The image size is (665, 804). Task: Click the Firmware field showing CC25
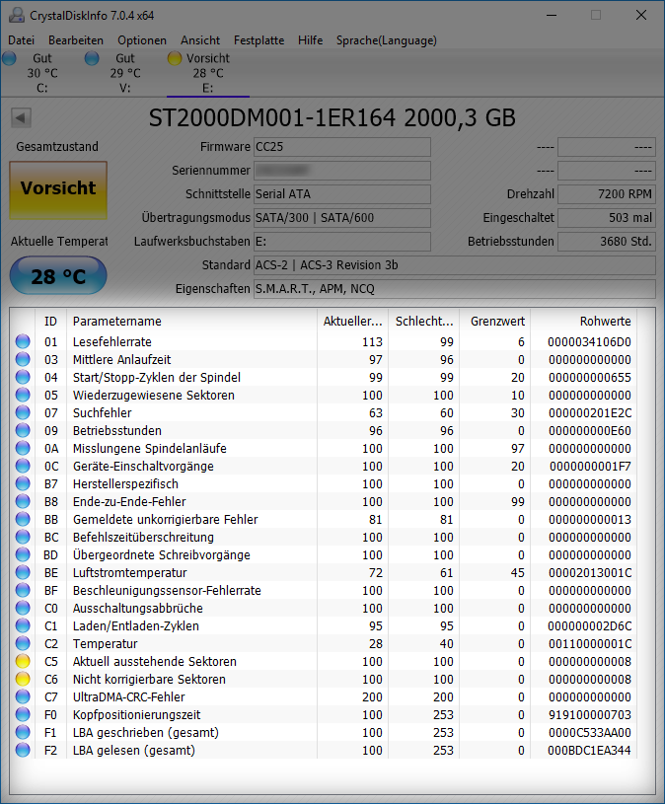(x=342, y=147)
